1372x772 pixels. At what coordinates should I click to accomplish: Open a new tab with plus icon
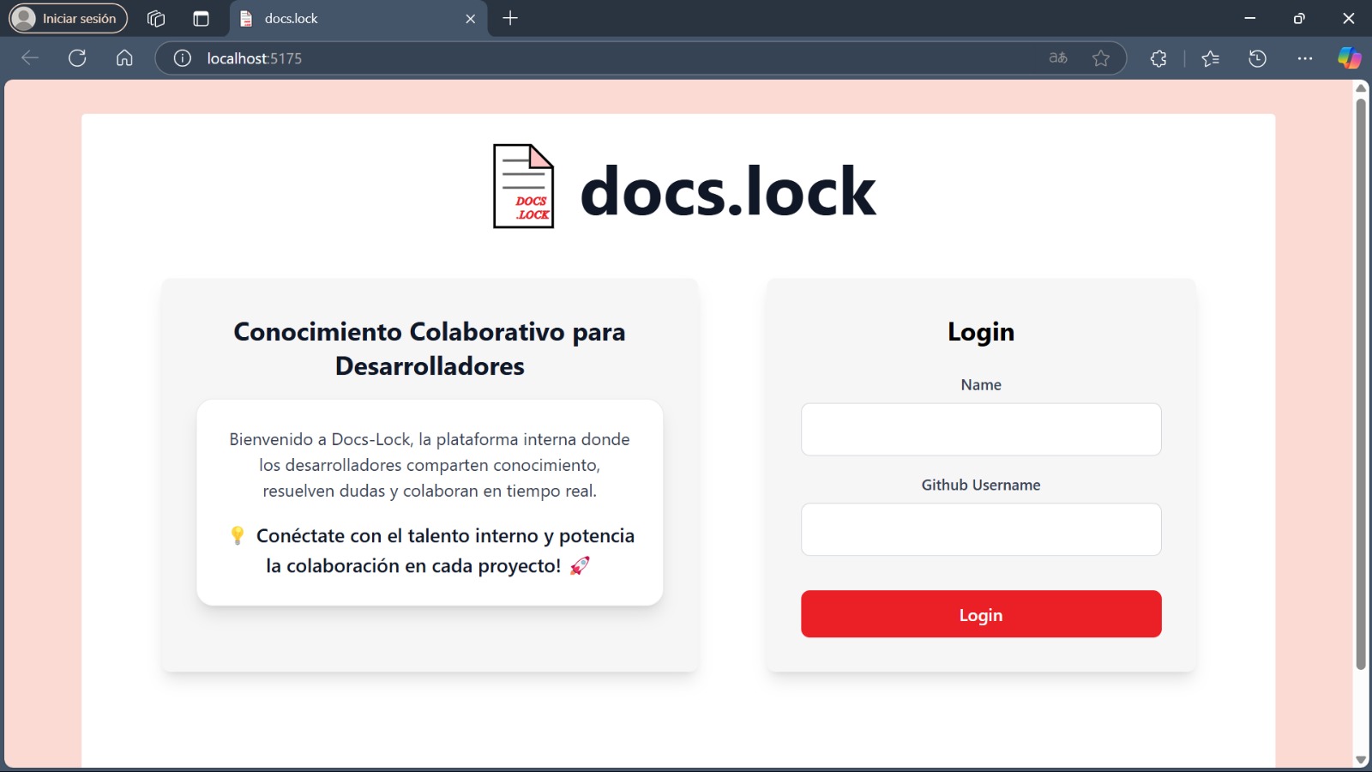point(510,18)
